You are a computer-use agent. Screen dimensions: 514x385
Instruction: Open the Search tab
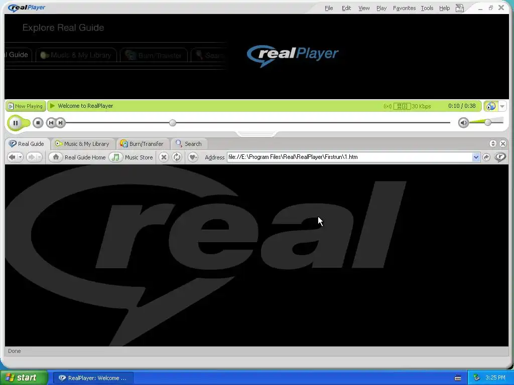(189, 144)
